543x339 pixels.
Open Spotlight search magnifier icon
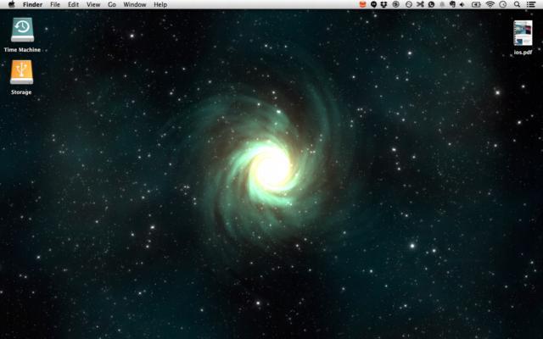point(517,4)
